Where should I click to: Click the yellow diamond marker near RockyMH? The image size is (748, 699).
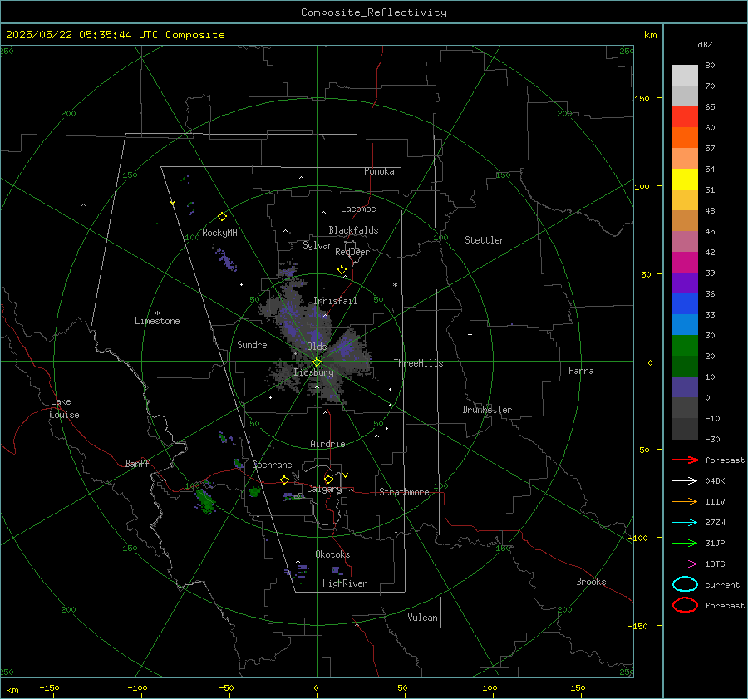[222, 217]
